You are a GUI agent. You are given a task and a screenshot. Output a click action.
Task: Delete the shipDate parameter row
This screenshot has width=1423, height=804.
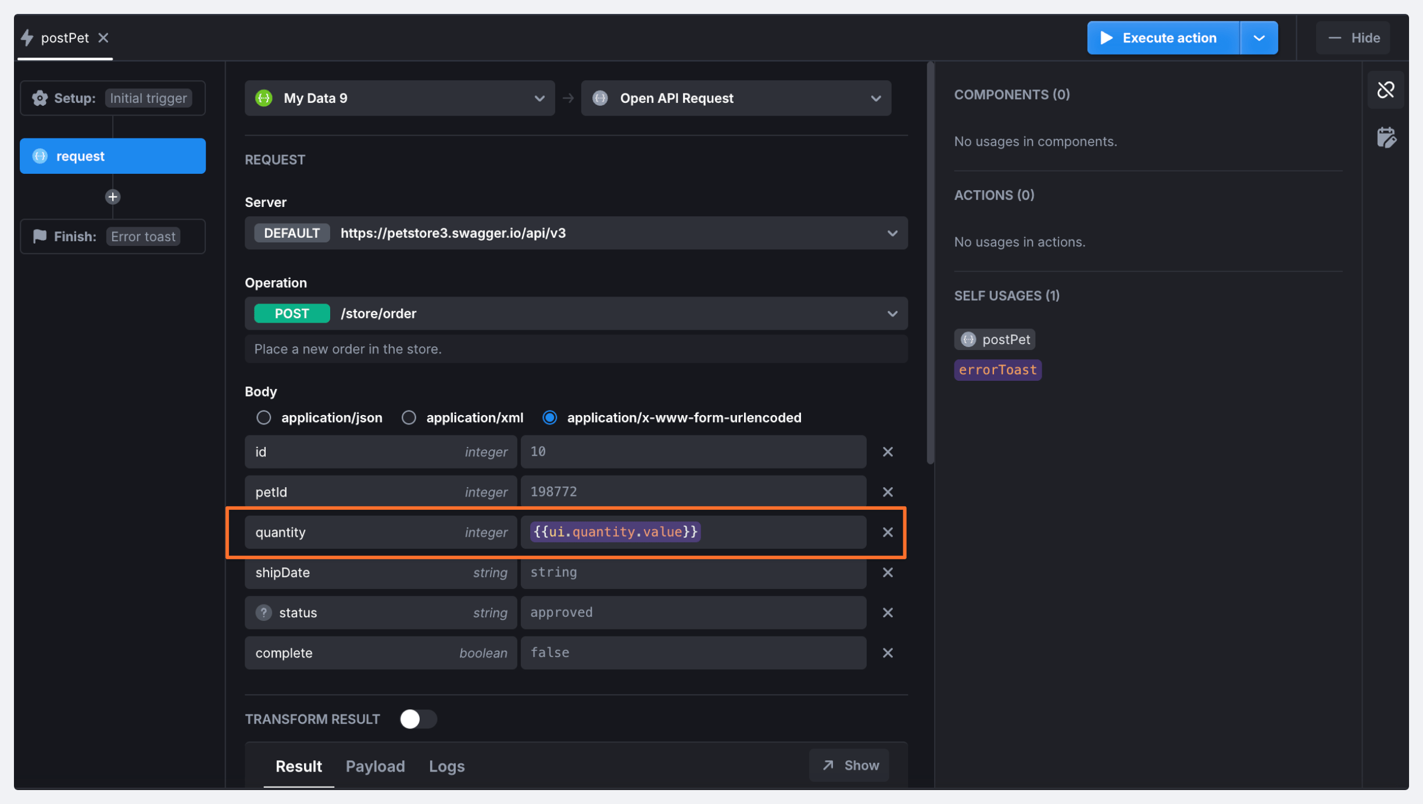pos(887,572)
